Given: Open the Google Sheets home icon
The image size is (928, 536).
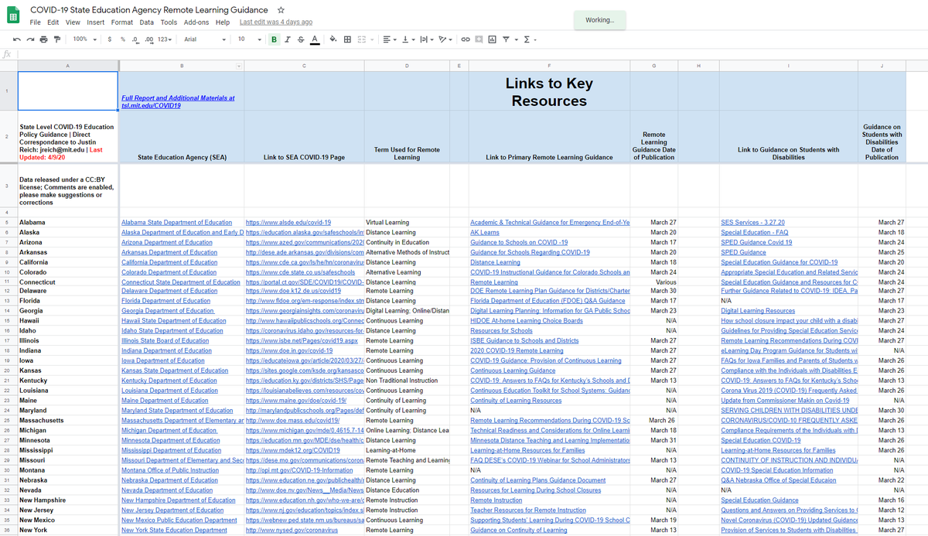Looking at the screenshot, I should (x=13, y=15).
